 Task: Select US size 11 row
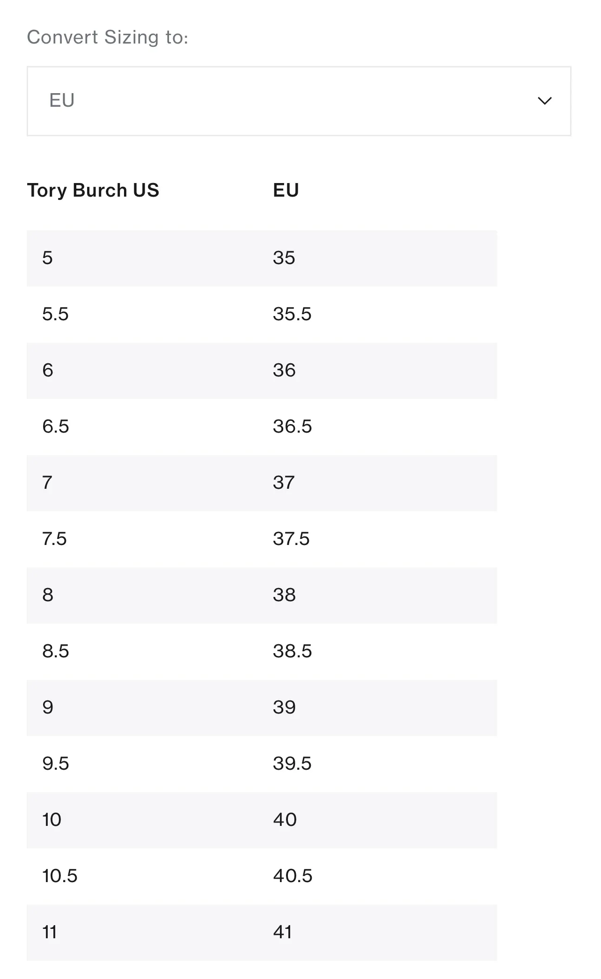262,932
